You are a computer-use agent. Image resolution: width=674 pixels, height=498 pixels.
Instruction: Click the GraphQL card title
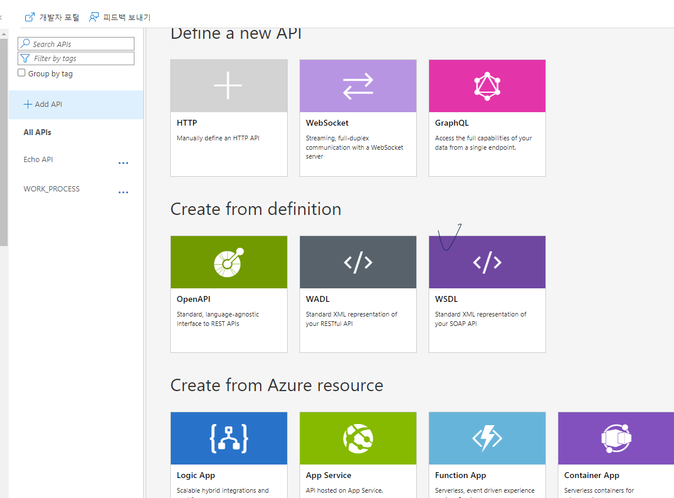451,123
